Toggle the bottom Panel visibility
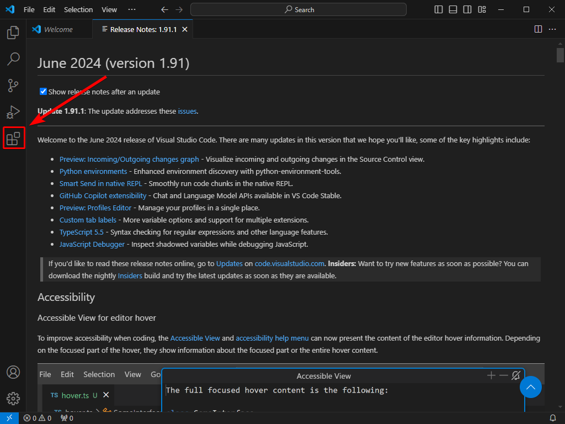 pyautogui.click(x=453, y=9)
